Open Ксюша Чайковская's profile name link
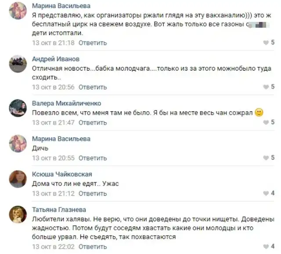Screen dimensions: 281x254 [62, 174]
